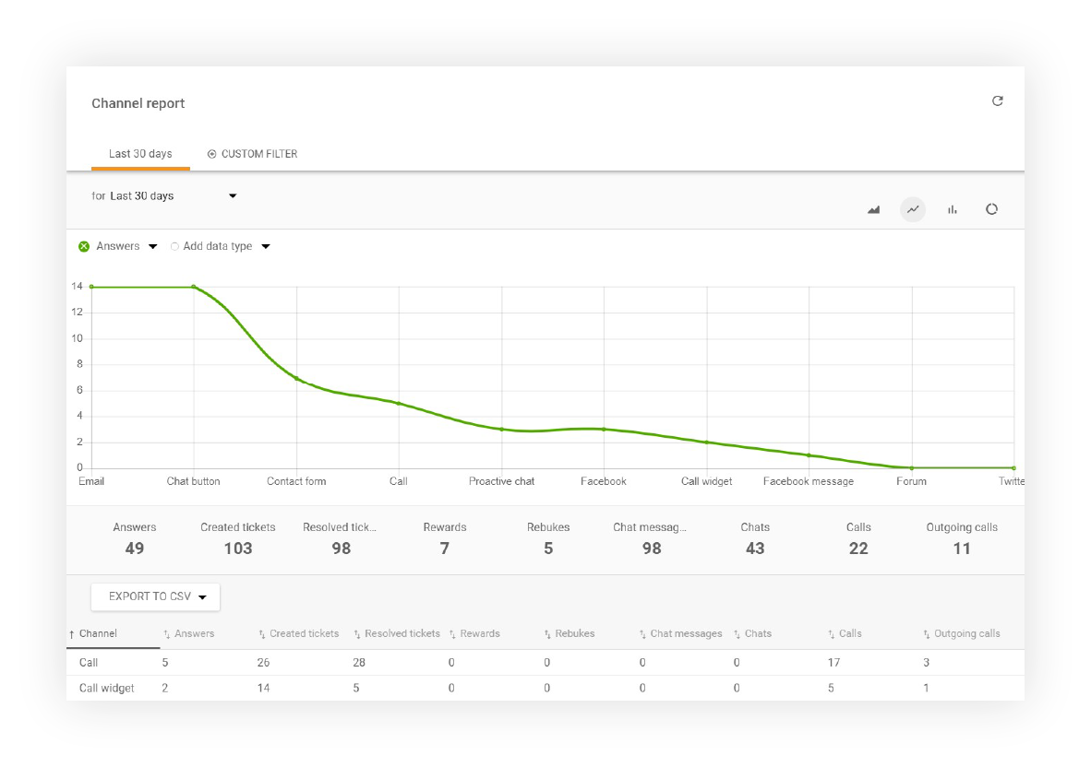Image resolution: width=1091 pixels, height=767 pixels.
Task: Click the refresh report icon
Action: pos(997,101)
